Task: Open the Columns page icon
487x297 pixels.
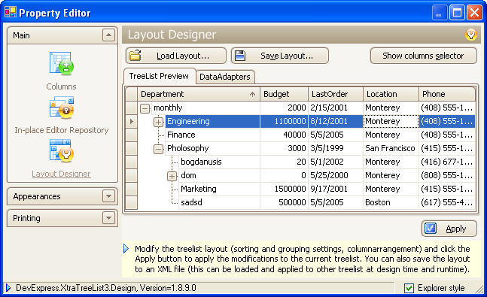Action: point(62,64)
